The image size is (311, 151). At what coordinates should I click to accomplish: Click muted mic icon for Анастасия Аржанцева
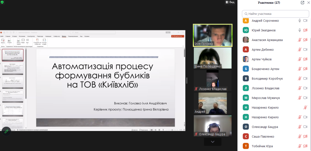[300, 40]
